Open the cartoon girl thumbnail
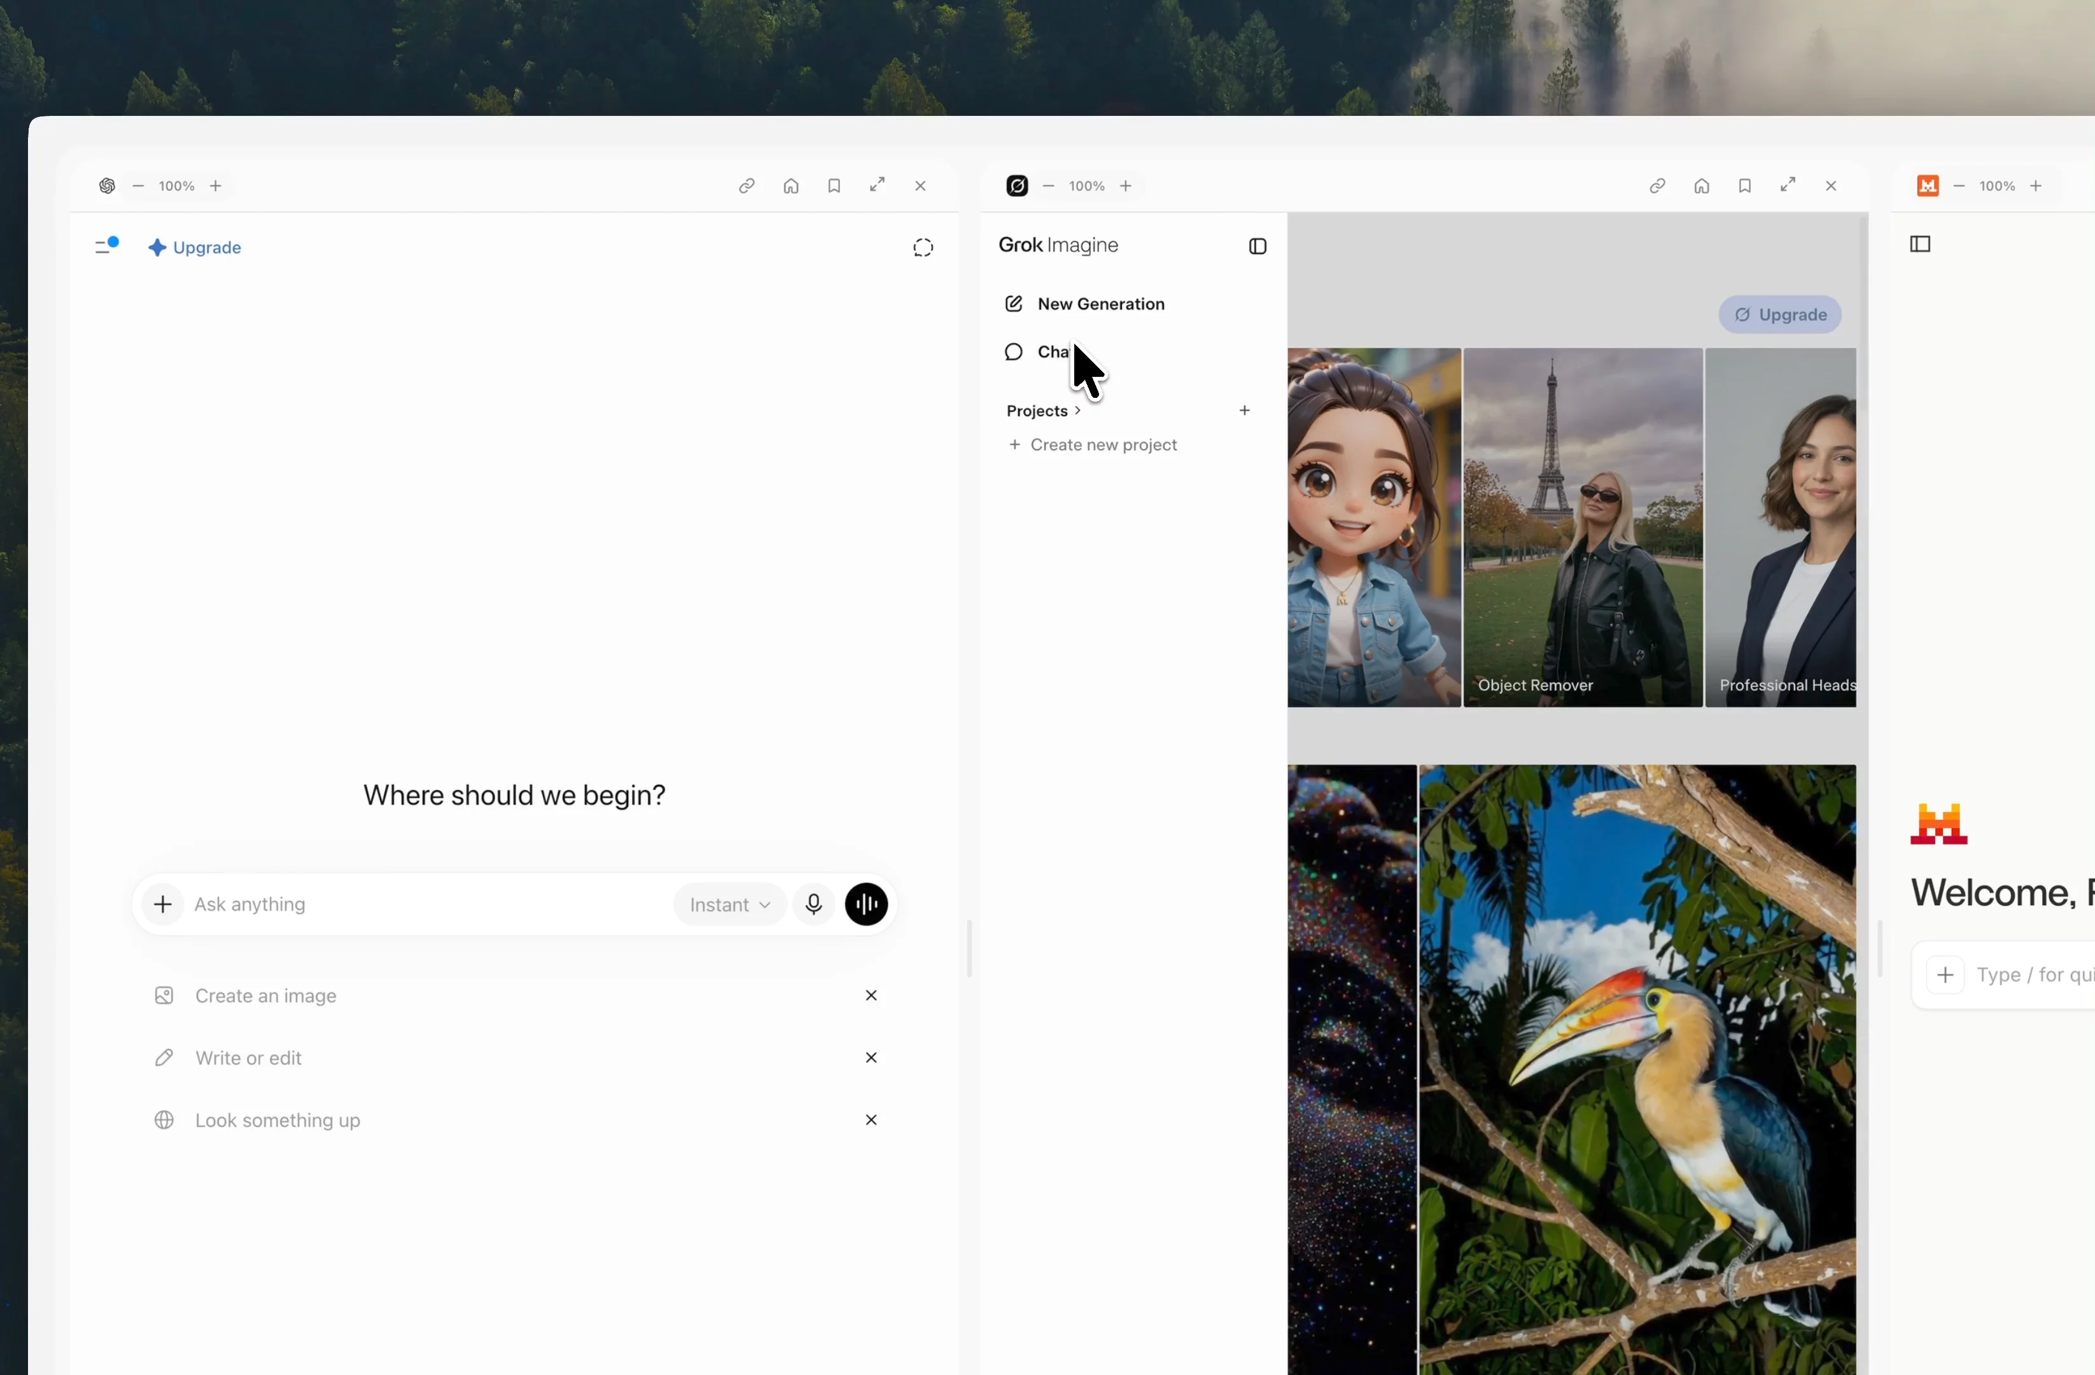Viewport: 2095px width, 1375px height. (x=1374, y=527)
